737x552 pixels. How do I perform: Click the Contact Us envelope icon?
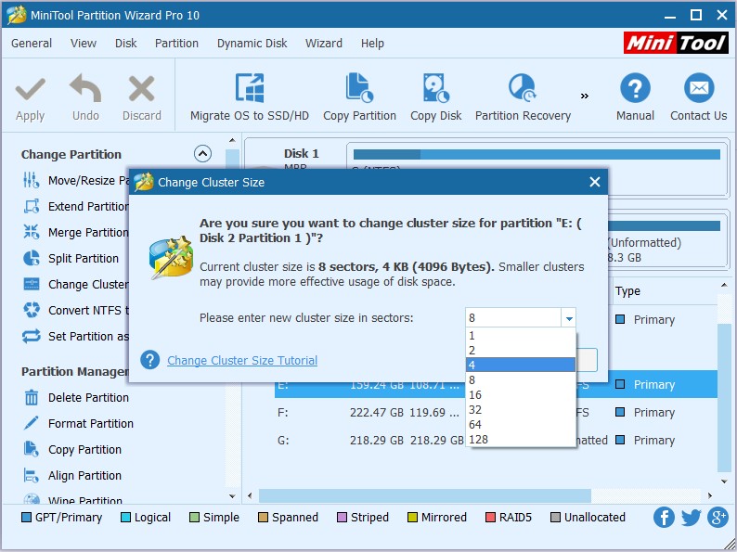698,88
